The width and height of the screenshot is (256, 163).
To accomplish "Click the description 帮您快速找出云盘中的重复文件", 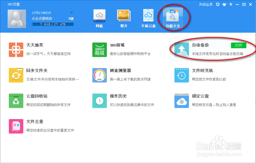I will (50, 130).
